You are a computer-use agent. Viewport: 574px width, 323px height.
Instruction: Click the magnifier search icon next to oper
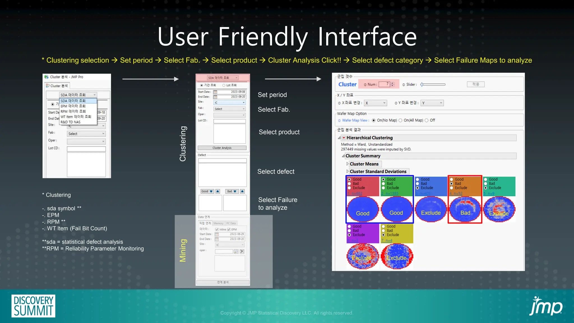pyautogui.click(x=236, y=252)
